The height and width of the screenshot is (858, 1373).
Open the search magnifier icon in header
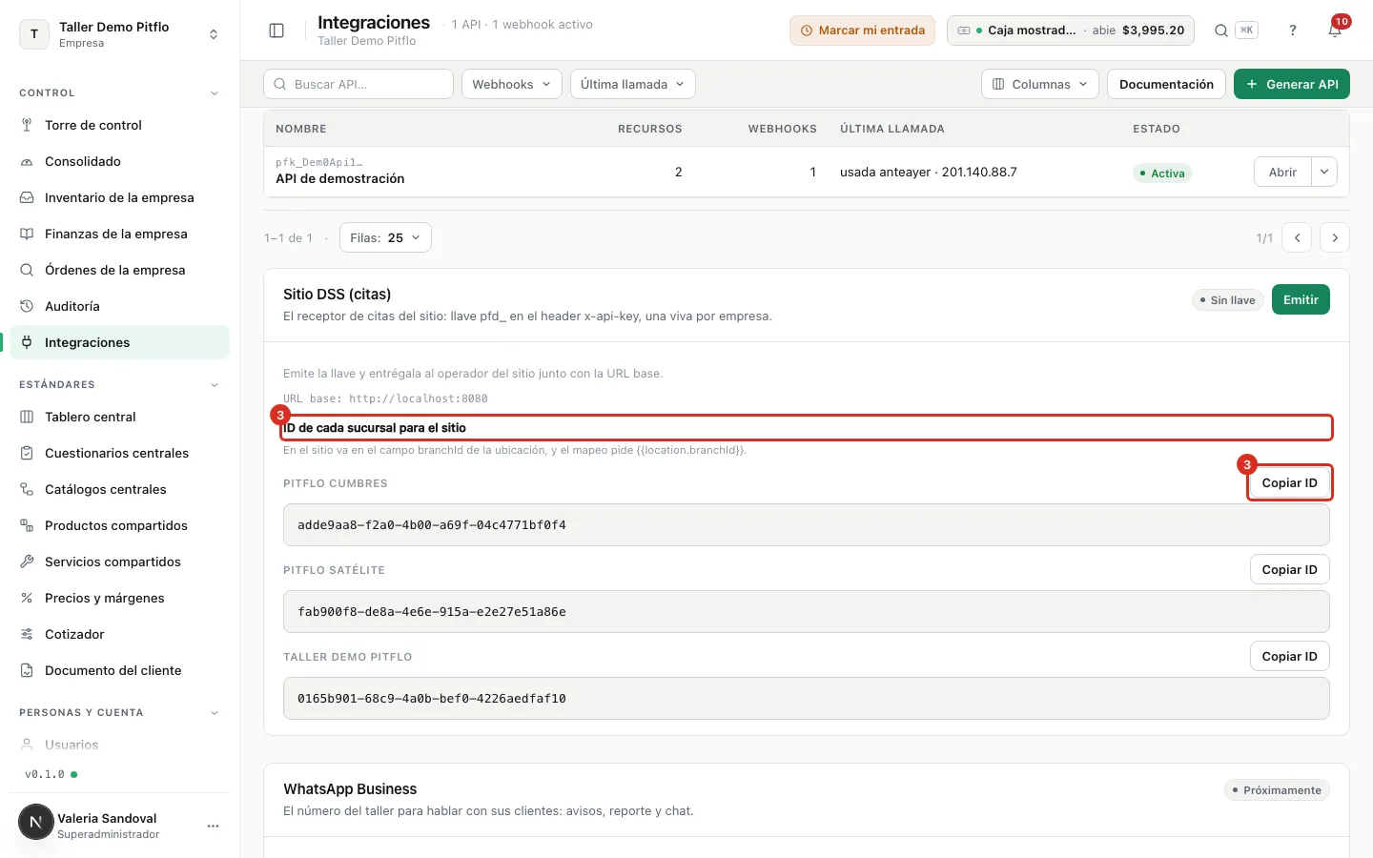pyautogui.click(x=1220, y=31)
